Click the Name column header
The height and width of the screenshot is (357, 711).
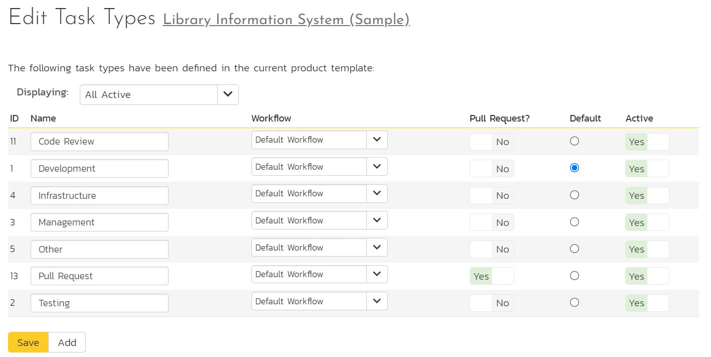tap(43, 118)
